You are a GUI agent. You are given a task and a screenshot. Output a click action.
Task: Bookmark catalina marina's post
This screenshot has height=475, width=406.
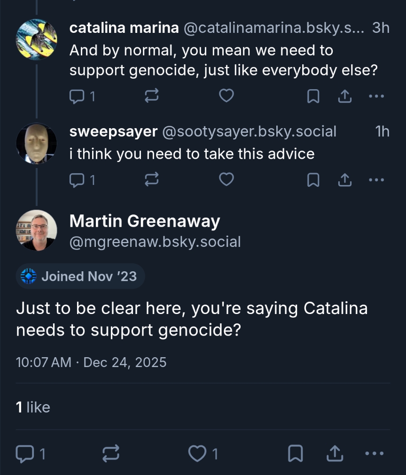pos(313,96)
